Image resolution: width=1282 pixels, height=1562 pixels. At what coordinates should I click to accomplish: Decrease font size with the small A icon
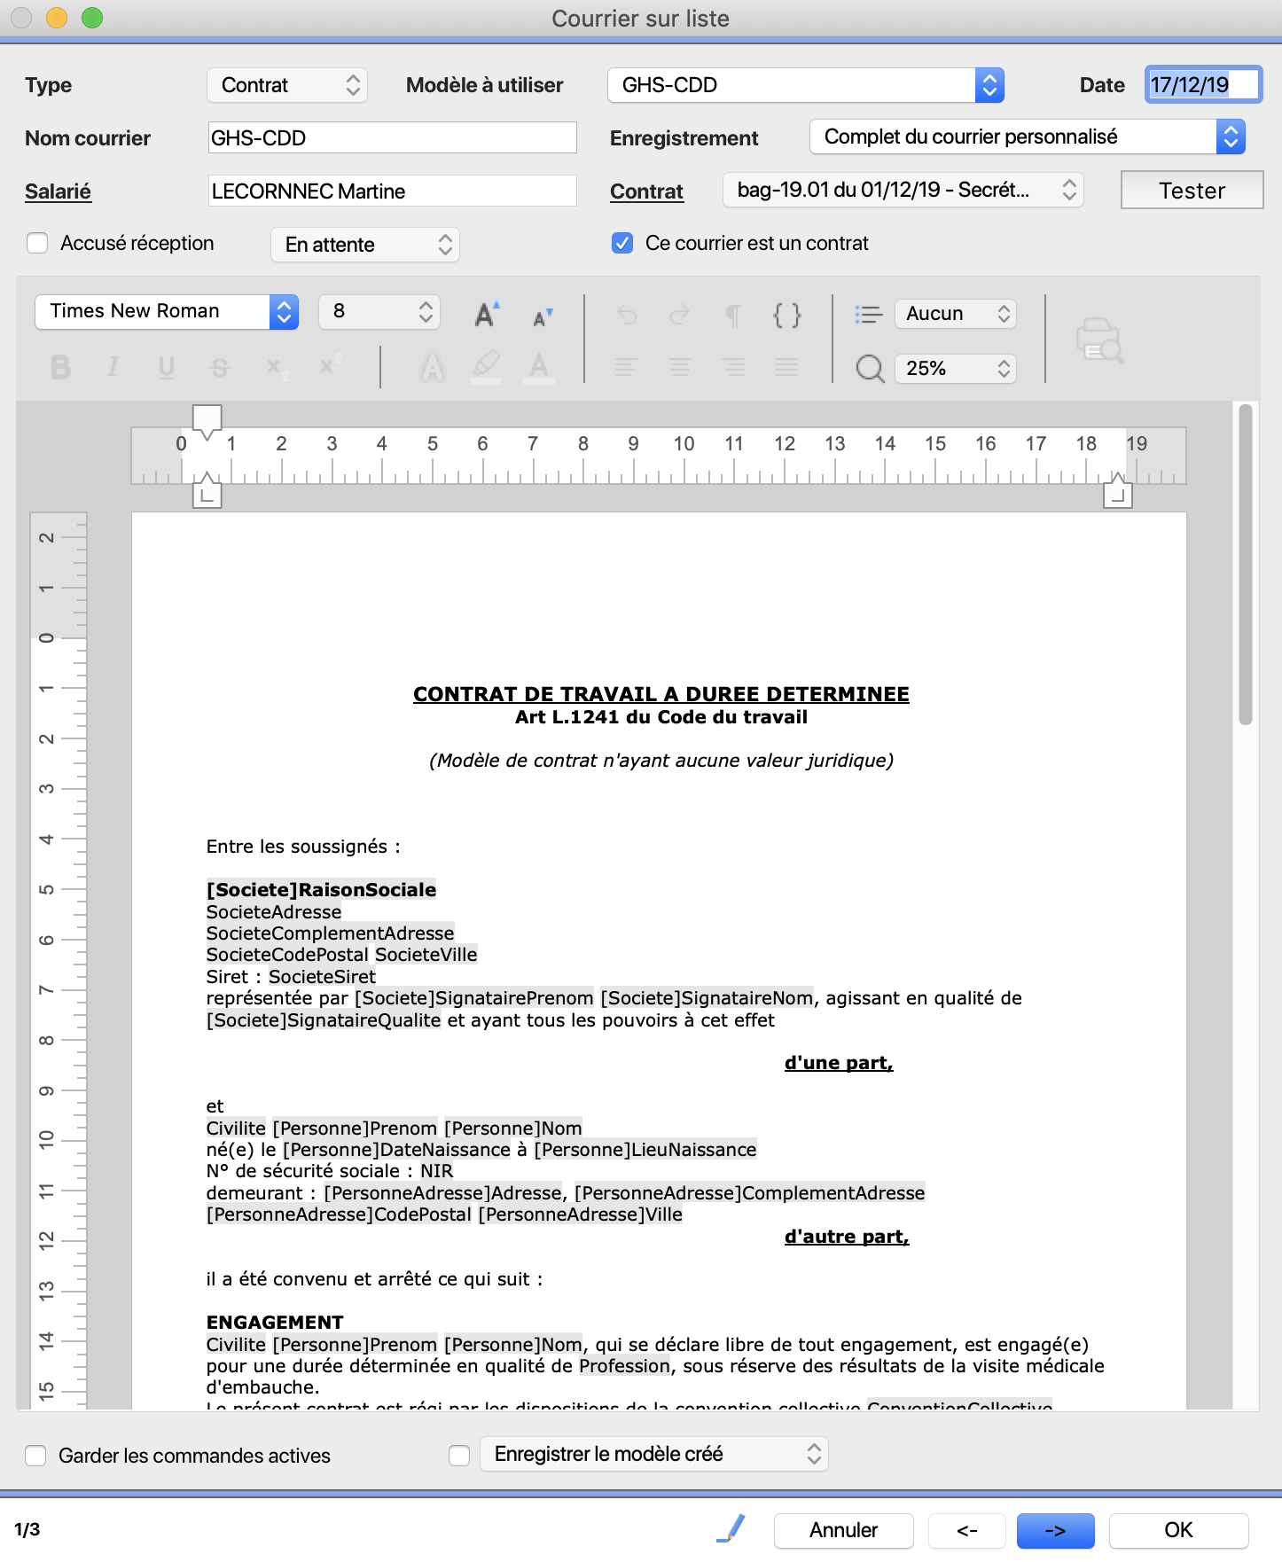tap(542, 316)
